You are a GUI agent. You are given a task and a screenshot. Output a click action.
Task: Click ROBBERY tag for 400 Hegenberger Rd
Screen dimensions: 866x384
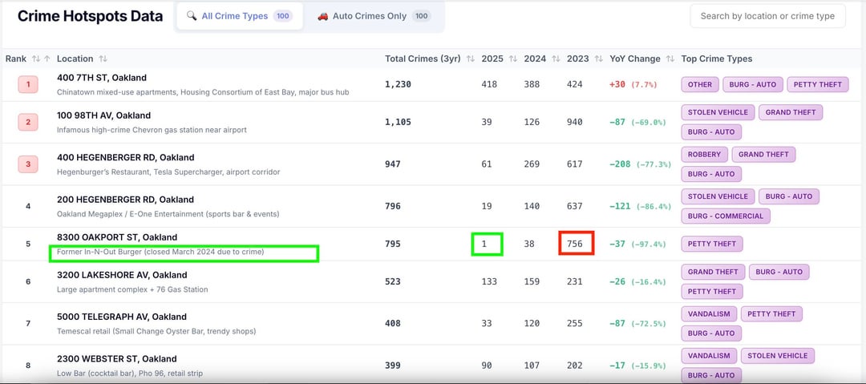(x=705, y=154)
